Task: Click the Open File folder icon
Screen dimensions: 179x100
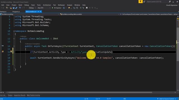Action: click(x=11, y=8)
